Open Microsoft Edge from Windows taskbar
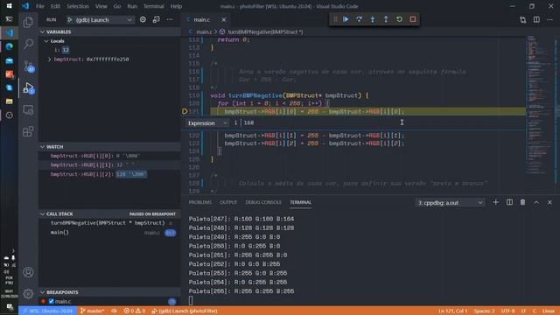560x315 pixels. tap(10, 46)
